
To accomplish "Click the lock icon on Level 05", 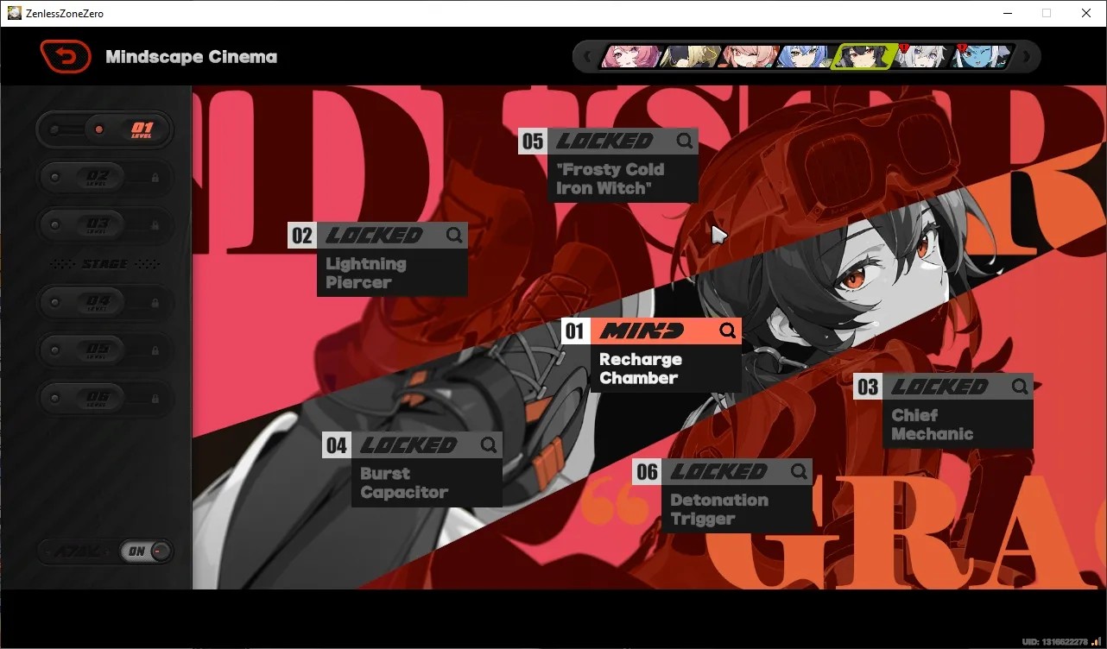I will [x=155, y=351].
